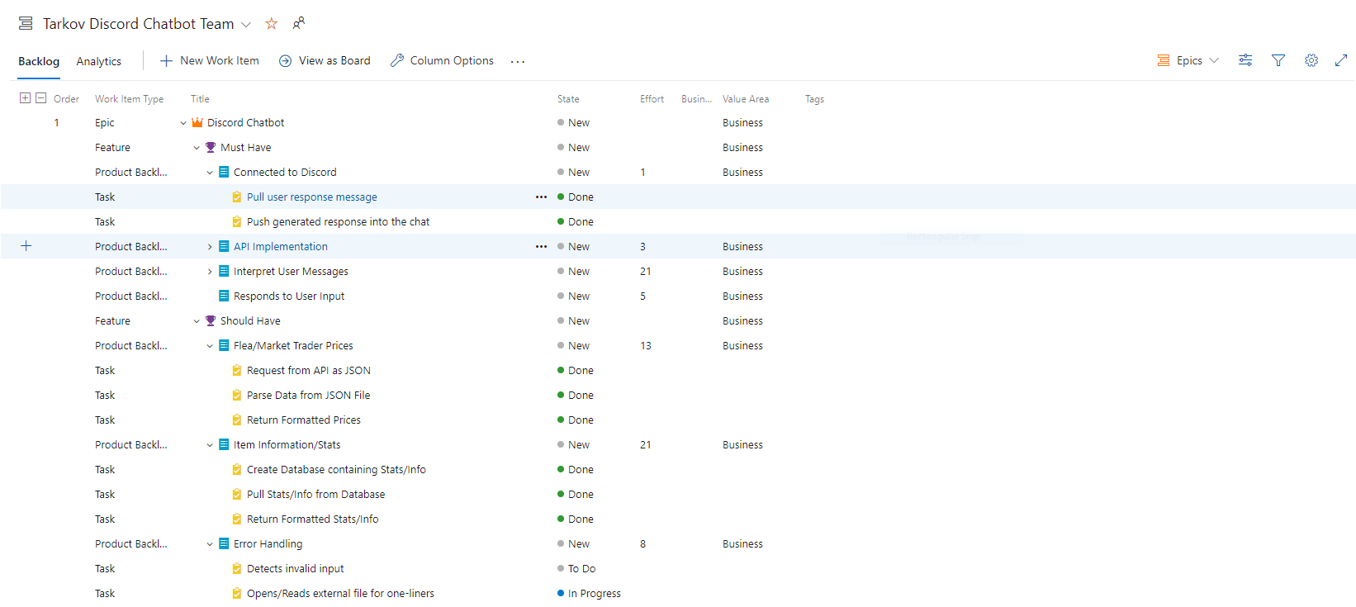Screen dimensions: 1356x607
Task: Click the Tags column header
Action: [814, 99]
